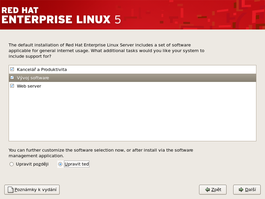Click the document icon on Poznámky k vydání
The height and width of the screenshot is (199, 265).
tap(11, 190)
